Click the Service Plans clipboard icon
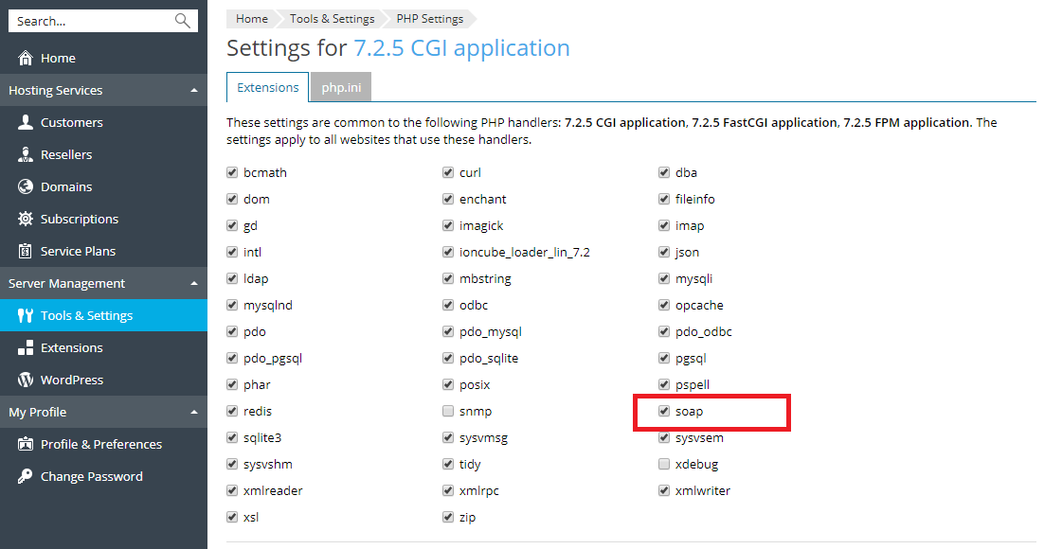Image resolution: width=1044 pixels, height=549 pixels. [x=26, y=252]
